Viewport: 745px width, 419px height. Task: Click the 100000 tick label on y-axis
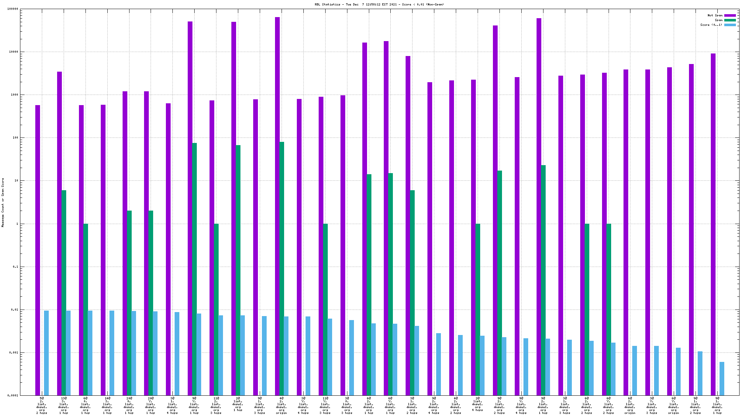pyautogui.click(x=12, y=9)
